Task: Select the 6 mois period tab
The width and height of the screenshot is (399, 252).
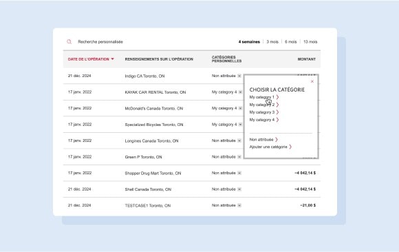Action: point(290,41)
